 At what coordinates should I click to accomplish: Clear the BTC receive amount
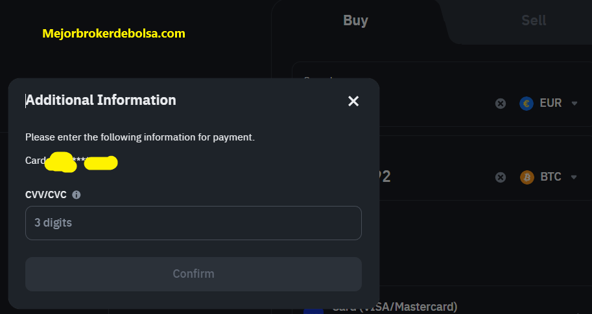[x=501, y=177]
